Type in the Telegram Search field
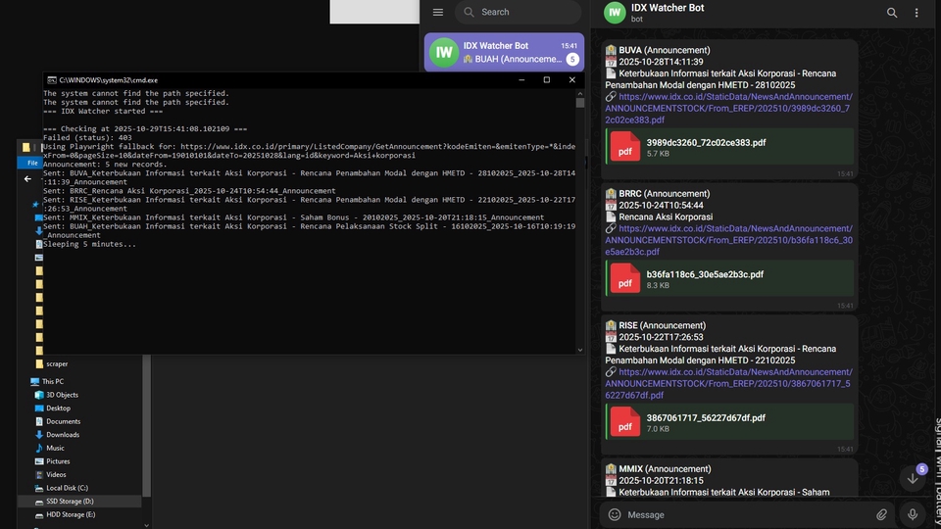The width and height of the screenshot is (941, 529). point(524,12)
